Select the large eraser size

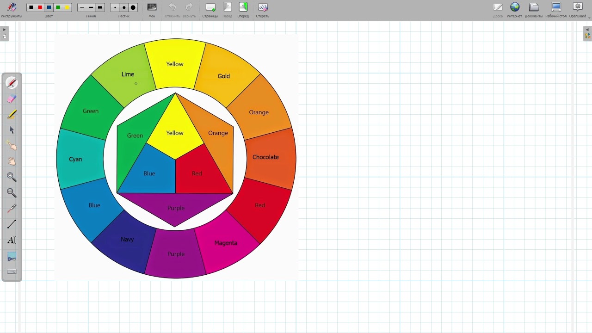pyautogui.click(x=133, y=7)
